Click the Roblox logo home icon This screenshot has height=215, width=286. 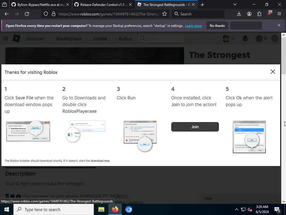click(16, 38)
